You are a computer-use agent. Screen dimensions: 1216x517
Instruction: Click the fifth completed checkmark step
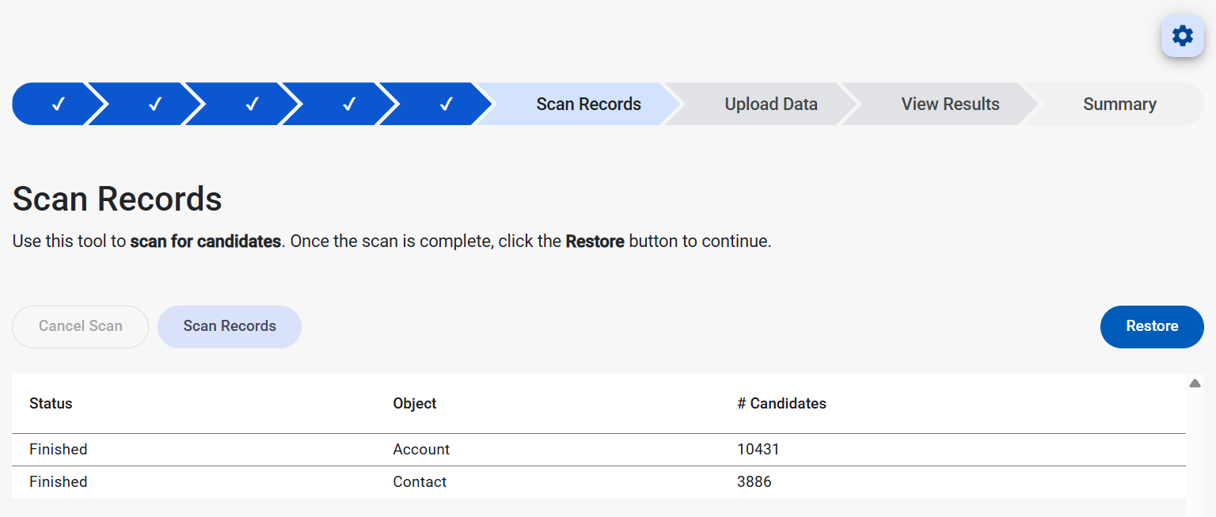[446, 104]
